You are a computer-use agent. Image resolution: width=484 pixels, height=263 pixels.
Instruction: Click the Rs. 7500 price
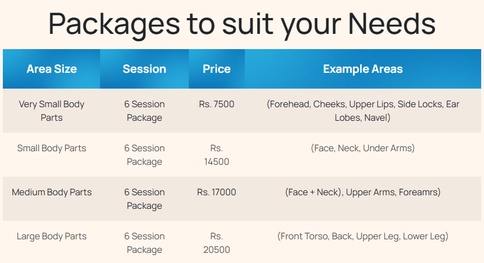(217, 104)
